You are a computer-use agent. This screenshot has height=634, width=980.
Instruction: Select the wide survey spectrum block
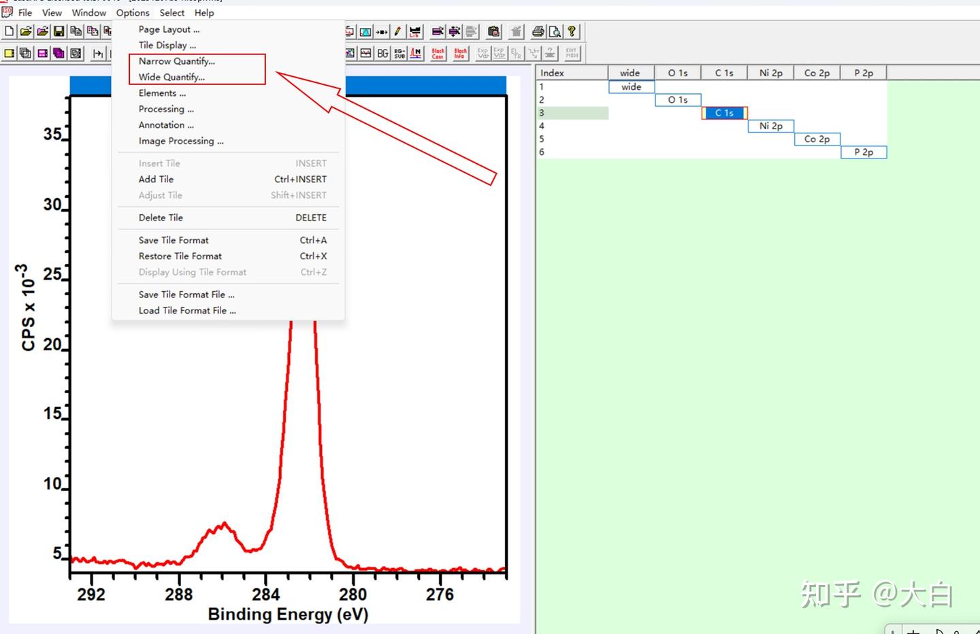[x=632, y=86]
